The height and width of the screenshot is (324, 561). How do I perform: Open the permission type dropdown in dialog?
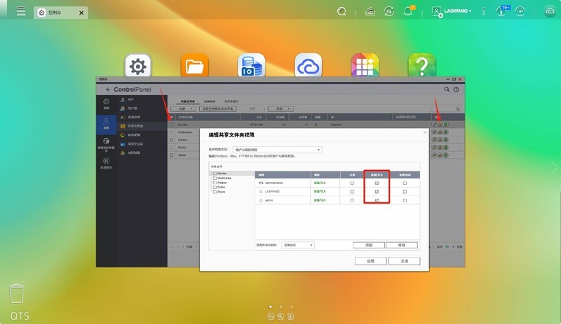click(x=277, y=150)
